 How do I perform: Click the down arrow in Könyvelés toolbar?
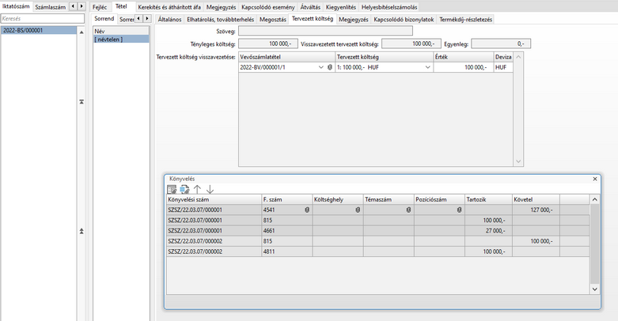pyautogui.click(x=210, y=189)
